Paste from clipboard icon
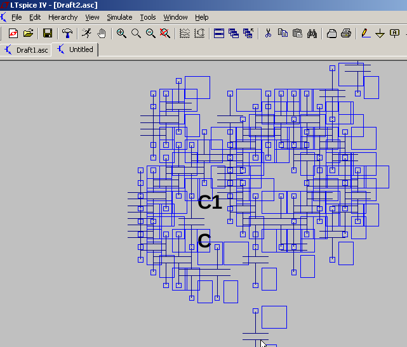The height and width of the screenshot is (347, 407). (297, 34)
